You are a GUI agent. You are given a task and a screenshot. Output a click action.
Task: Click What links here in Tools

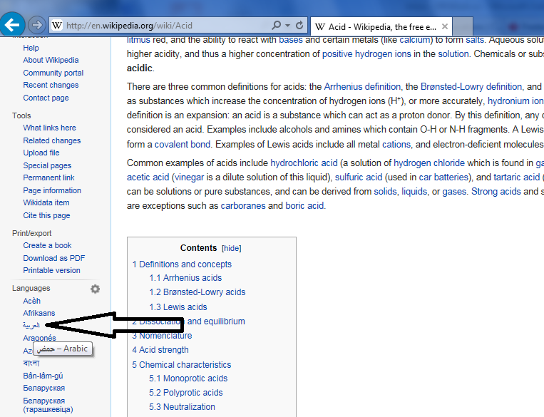coord(49,128)
